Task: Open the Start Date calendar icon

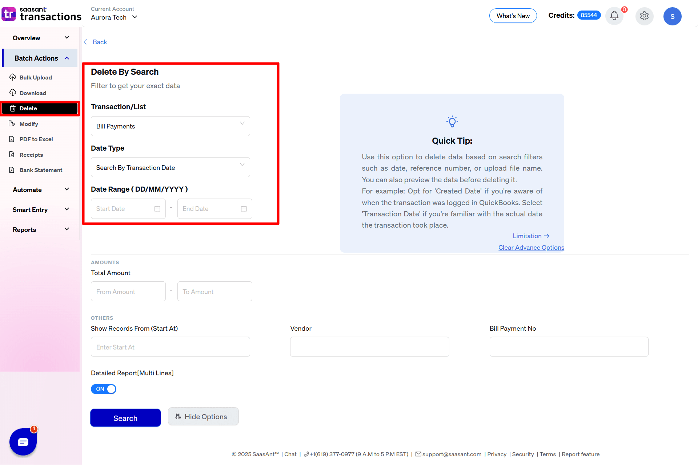Action: click(x=157, y=209)
